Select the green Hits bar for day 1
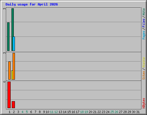The width and height of the screenshot is (147, 115). [x=8, y=37]
